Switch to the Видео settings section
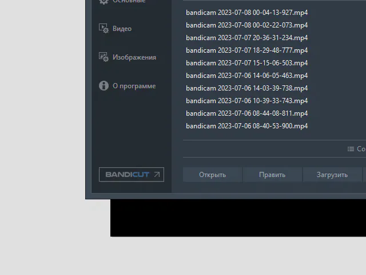366x275 pixels. (x=122, y=29)
